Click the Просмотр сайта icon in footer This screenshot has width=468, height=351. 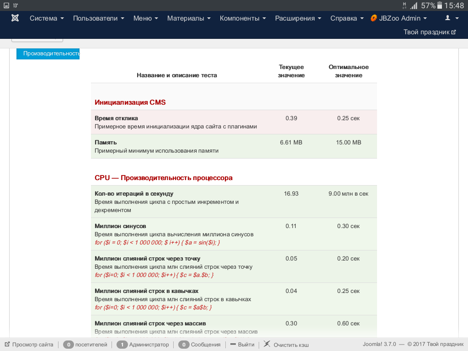click(7, 345)
